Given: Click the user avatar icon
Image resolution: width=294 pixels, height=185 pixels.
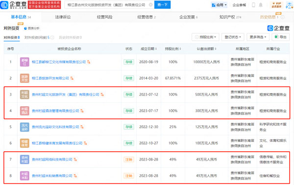Looking at the screenshot, I should click(290, 5).
